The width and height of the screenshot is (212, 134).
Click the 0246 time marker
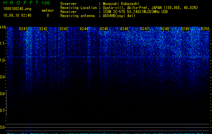pyautogui.click(x=124, y=29)
